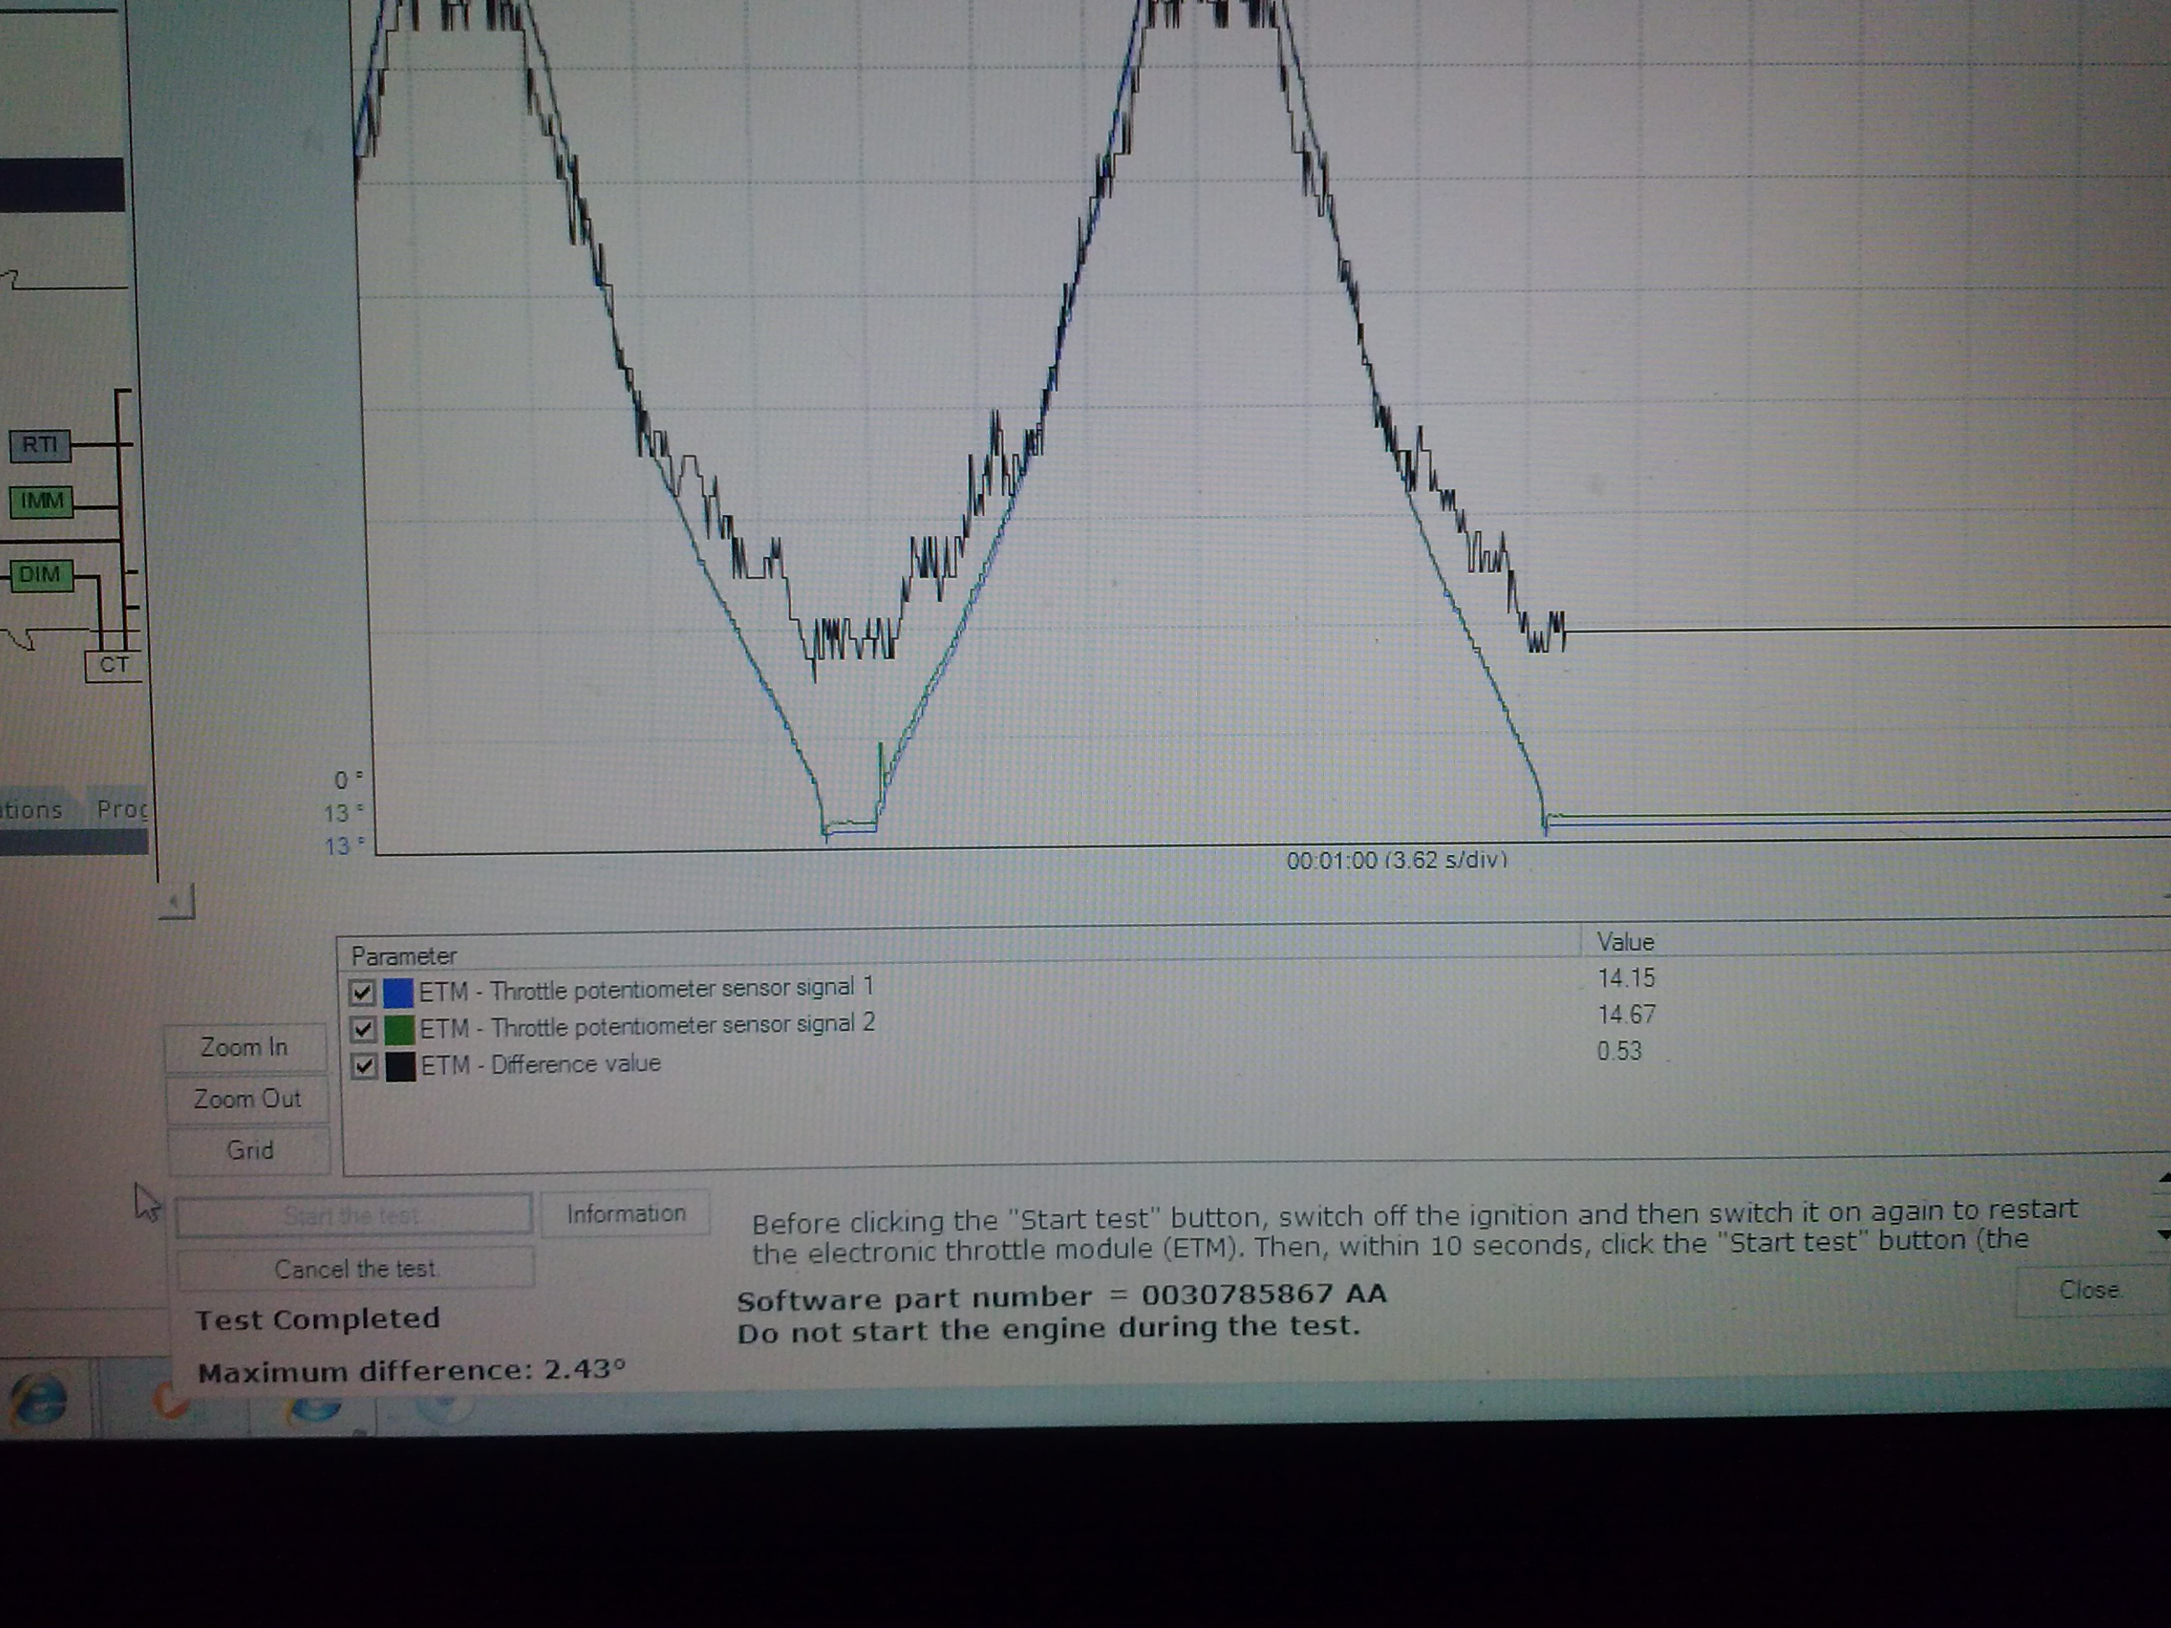Click the blue signal 1 color swatch
The height and width of the screenshot is (1628, 2171).
coord(398,993)
